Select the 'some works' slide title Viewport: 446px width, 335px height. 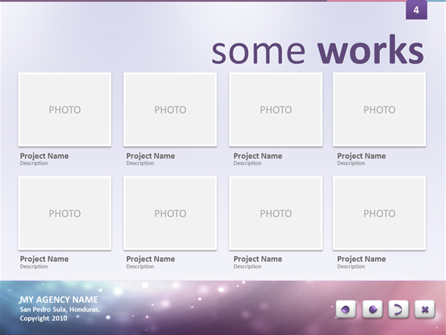[x=318, y=50]
